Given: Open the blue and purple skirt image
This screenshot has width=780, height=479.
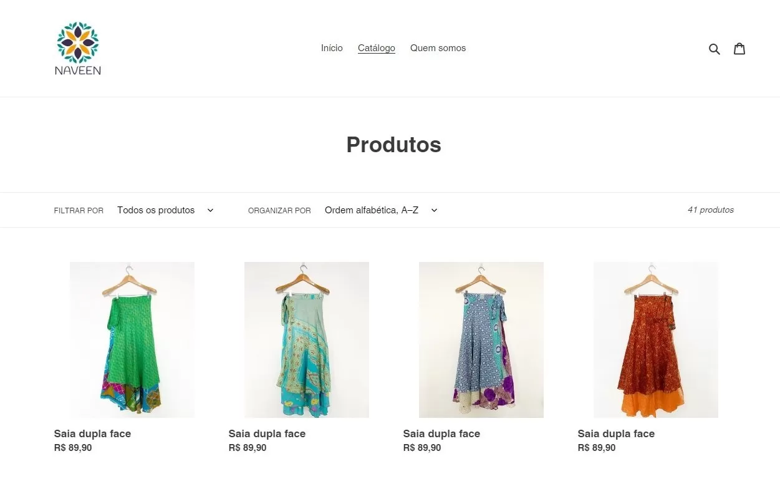Looking at the screenshot, I should coord(481,340).
